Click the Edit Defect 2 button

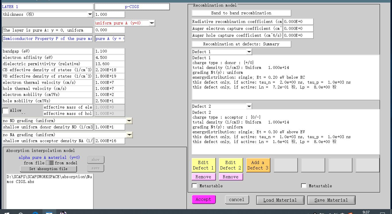230,165
